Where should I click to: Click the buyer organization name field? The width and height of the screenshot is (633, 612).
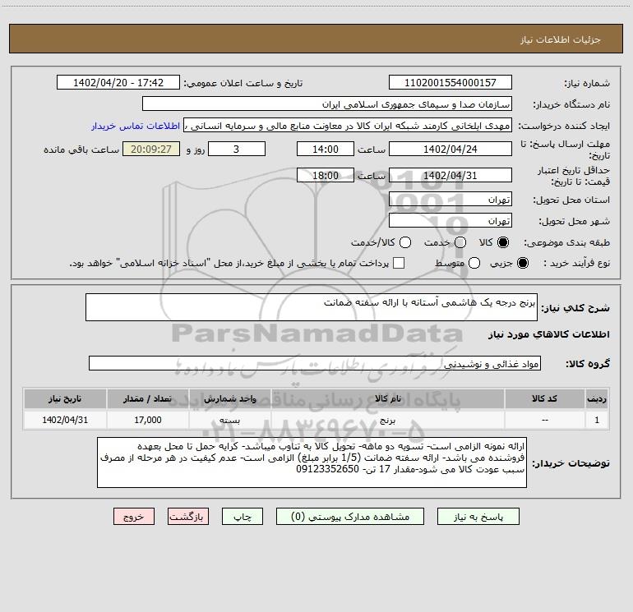[x=327, y=104]
